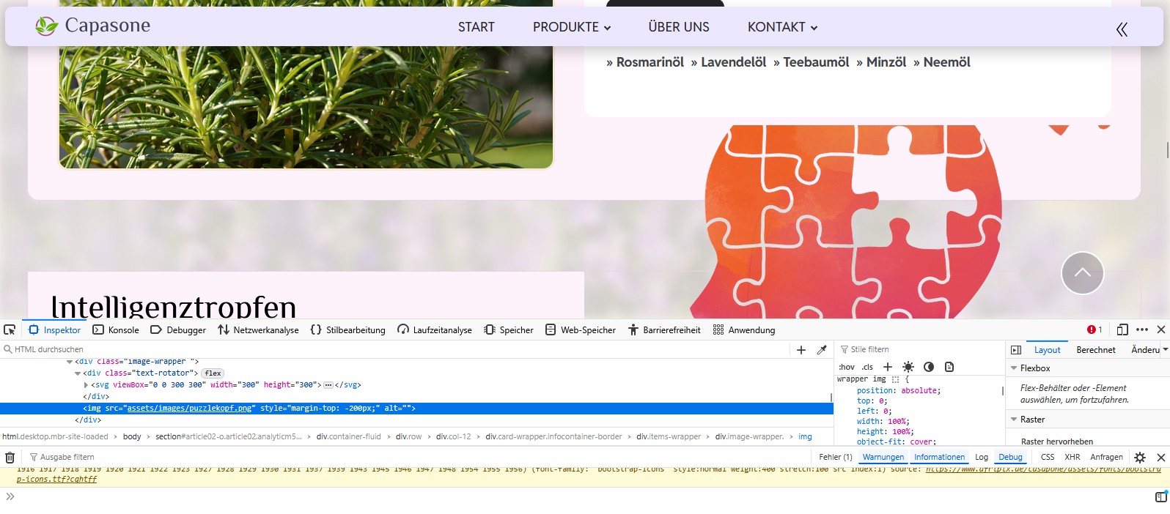The height and width of the screenshot is (514, 1170).
Task: Open the Laufzeitanalyse tab
Action: (x=435, y=330)
